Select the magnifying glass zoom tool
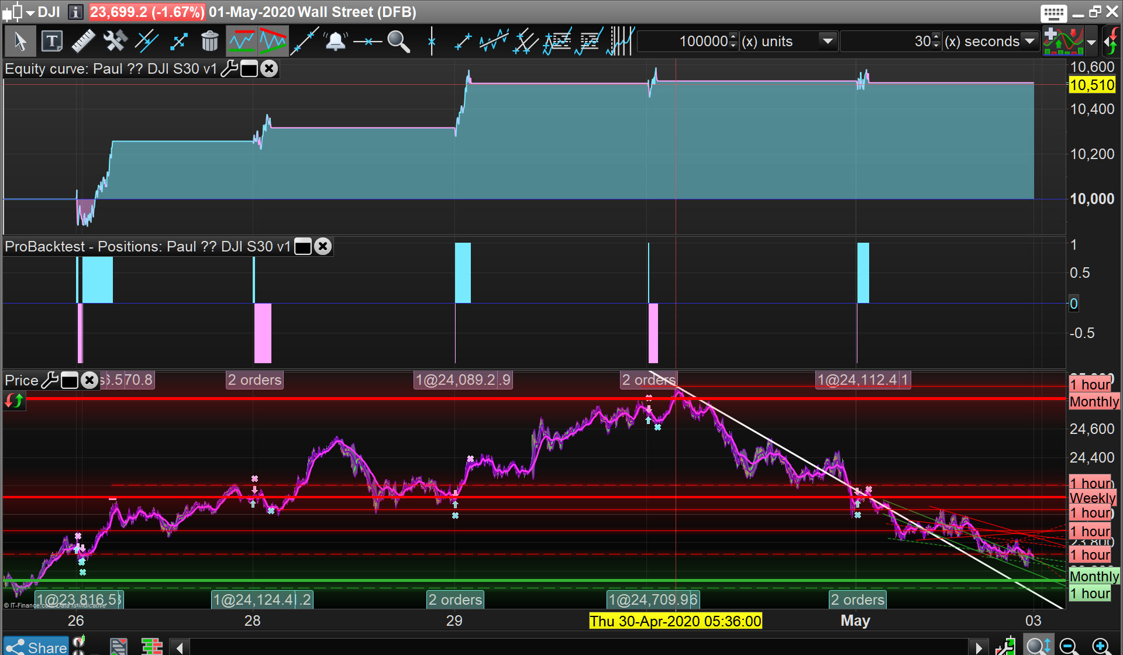 [x=398, y=42]
